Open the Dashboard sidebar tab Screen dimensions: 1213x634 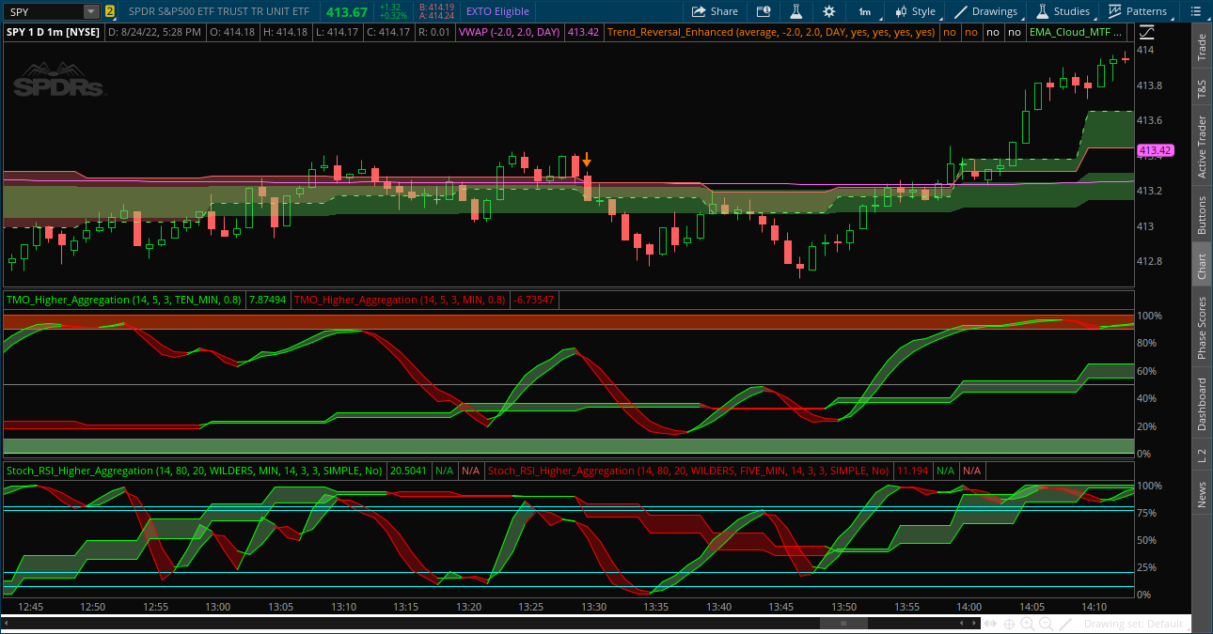point(1202,405)
